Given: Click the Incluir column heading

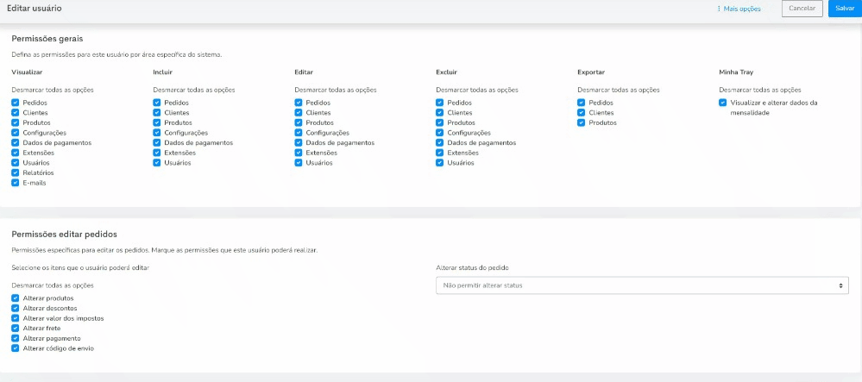Looking at the screenshot, I should 163,72.
